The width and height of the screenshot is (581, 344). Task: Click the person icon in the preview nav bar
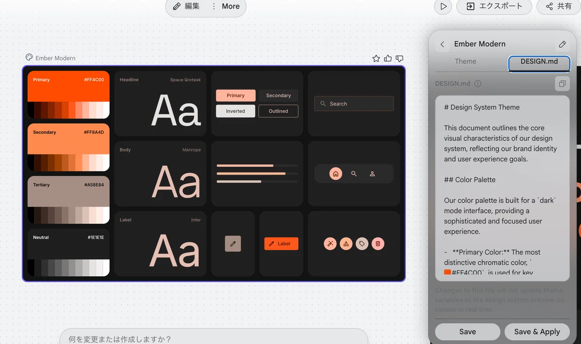coord(372,173)
